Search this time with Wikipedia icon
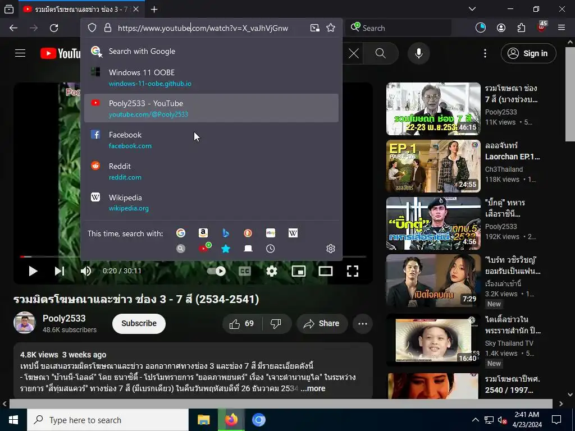Viewport: 575px width, 431px height. coord(293,233)
